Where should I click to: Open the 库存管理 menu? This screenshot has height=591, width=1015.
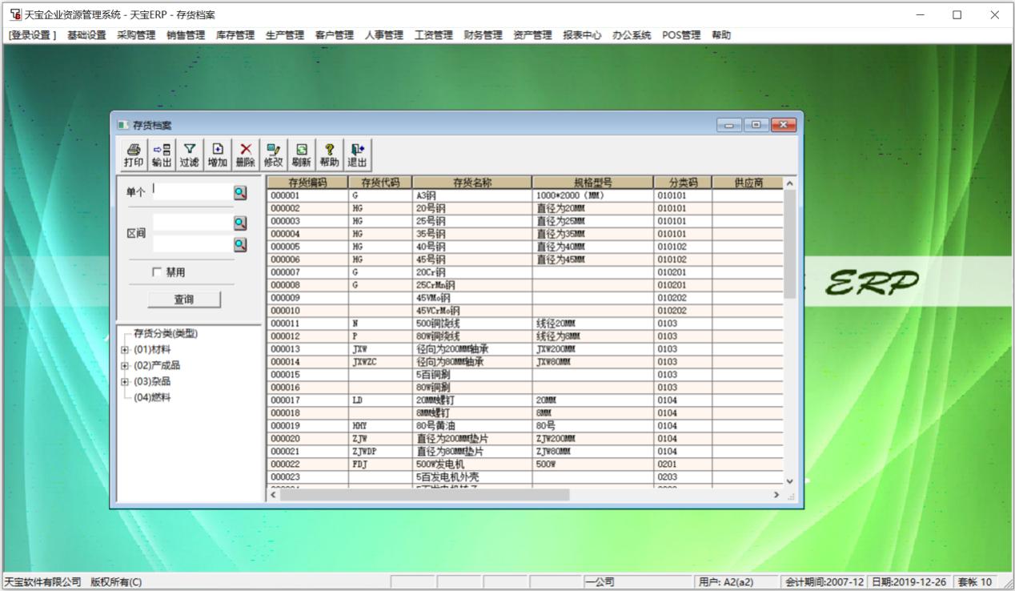tap(235, 35)
